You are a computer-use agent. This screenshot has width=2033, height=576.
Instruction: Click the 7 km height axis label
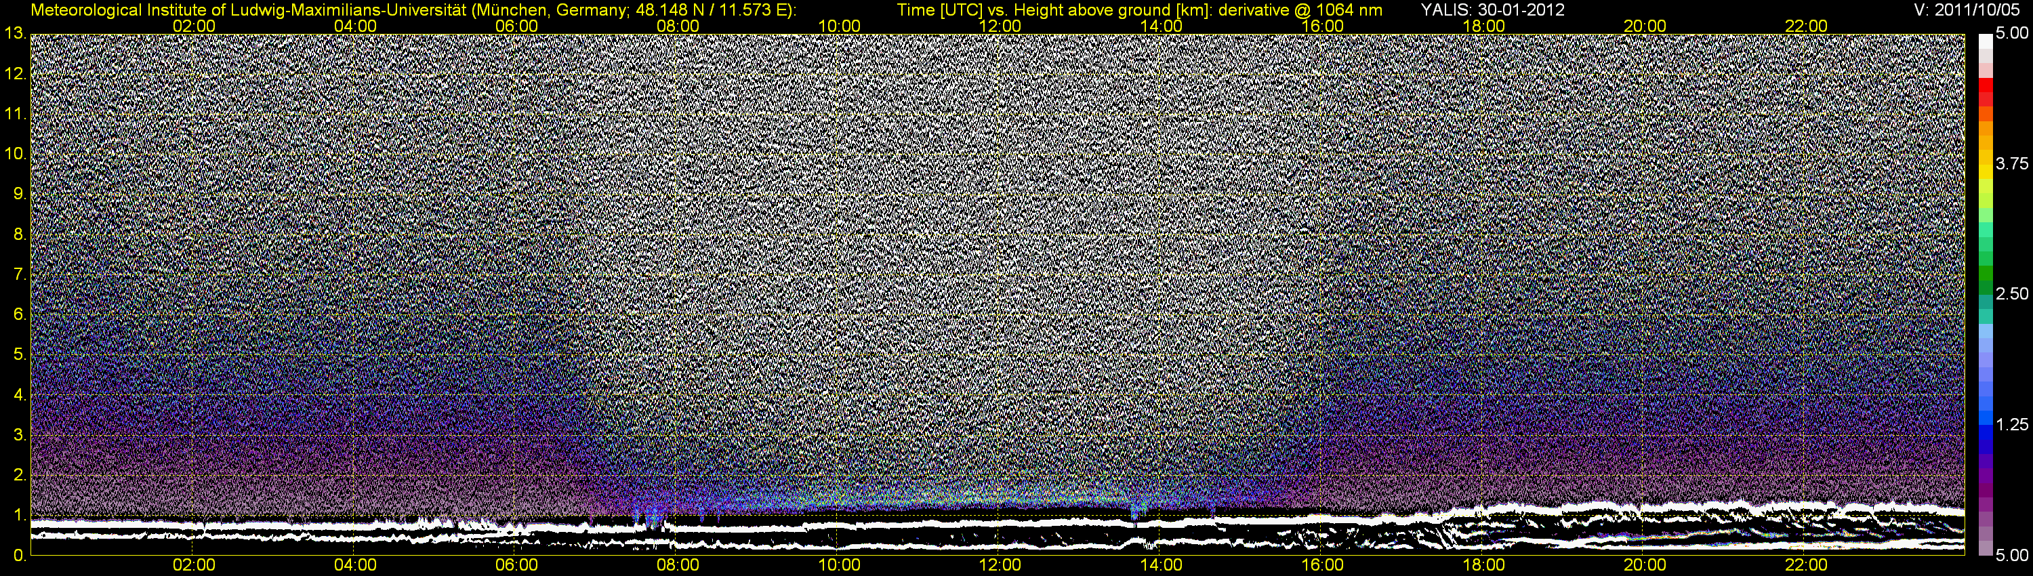point(20,274)
